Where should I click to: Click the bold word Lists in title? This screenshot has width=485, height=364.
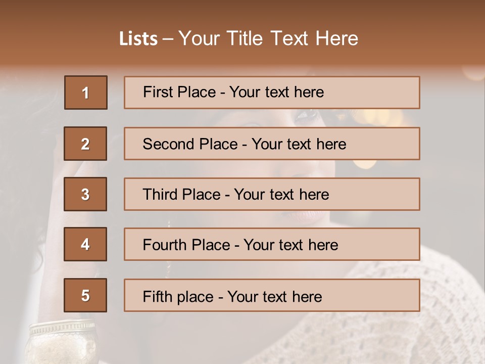point(138,39)
